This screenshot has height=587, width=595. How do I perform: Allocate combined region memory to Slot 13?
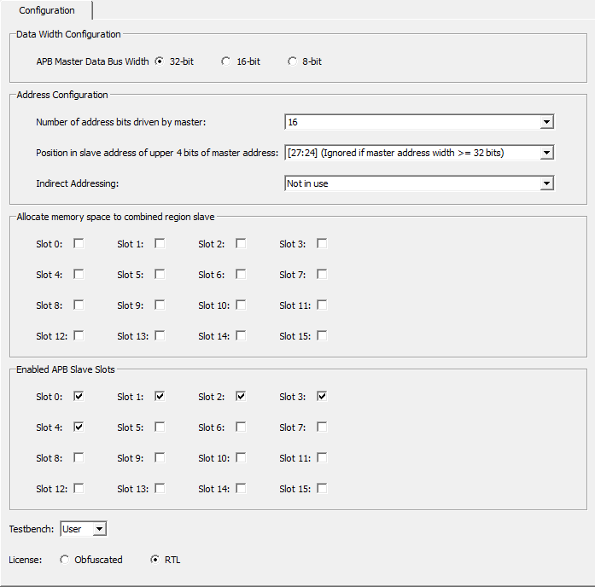point(160,335)
